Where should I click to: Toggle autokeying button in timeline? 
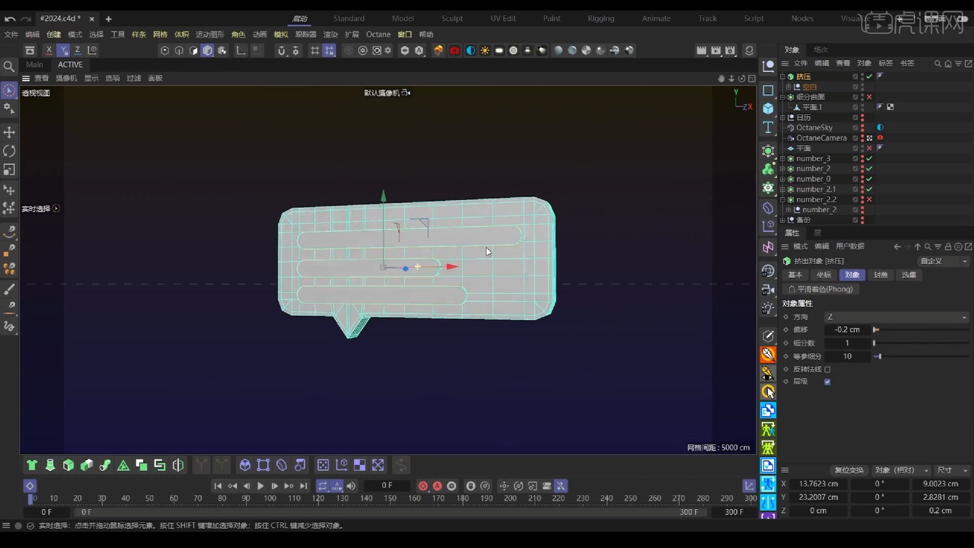pos(437,486)
